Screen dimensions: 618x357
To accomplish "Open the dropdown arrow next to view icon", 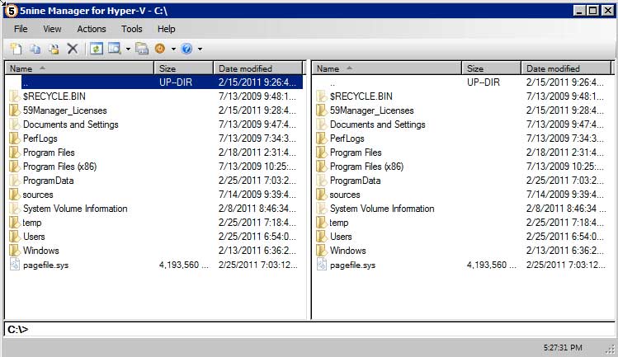I will 128,49.
